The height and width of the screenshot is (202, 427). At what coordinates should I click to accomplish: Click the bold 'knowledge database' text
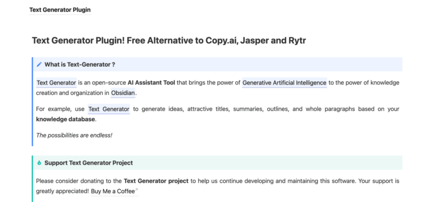(x=66, y=119)
